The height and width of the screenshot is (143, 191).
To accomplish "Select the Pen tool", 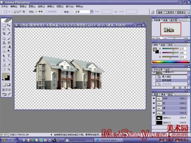I will point(4,60).
